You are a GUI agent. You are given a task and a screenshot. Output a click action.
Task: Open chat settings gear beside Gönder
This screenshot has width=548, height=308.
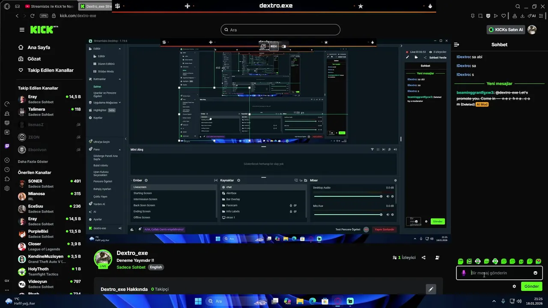pos(514,286)
